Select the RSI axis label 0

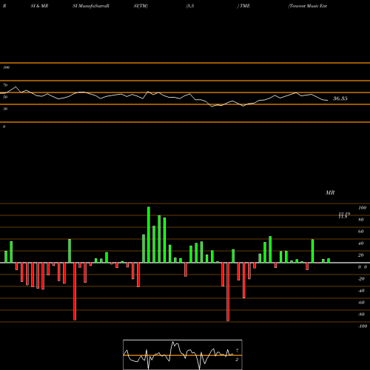pos(4,127)
